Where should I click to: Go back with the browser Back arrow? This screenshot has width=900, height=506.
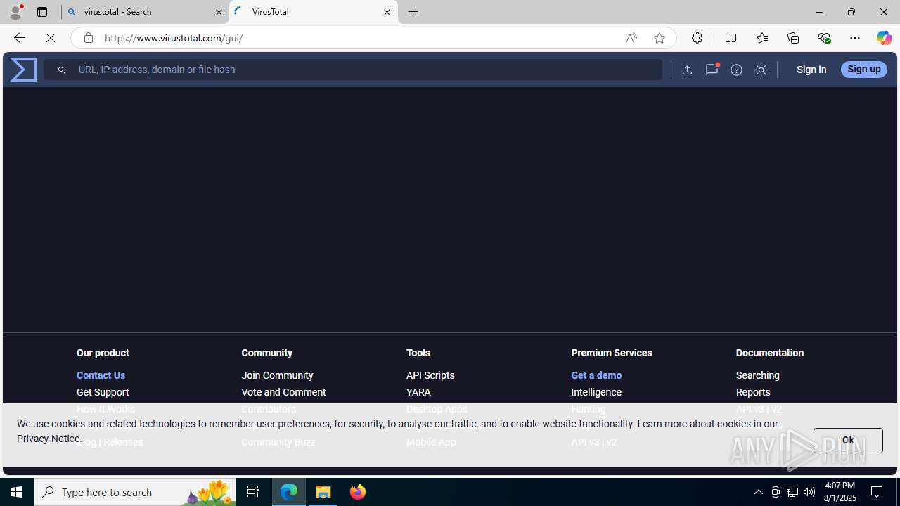19,38
